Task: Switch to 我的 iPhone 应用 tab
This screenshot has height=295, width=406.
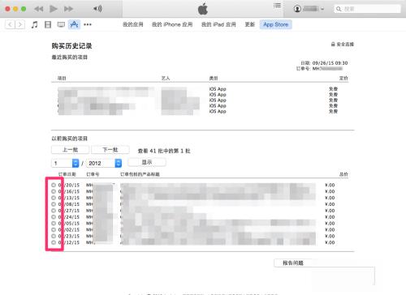Action: pos(172,24)
